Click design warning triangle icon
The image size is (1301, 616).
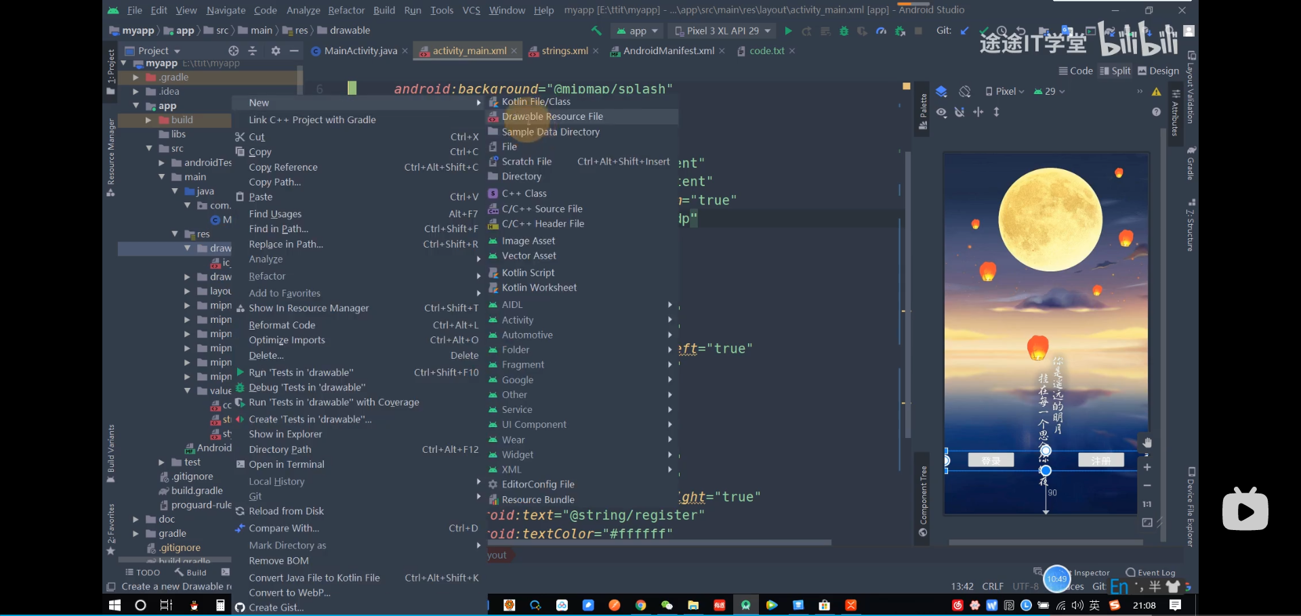tap(1157, 91)
